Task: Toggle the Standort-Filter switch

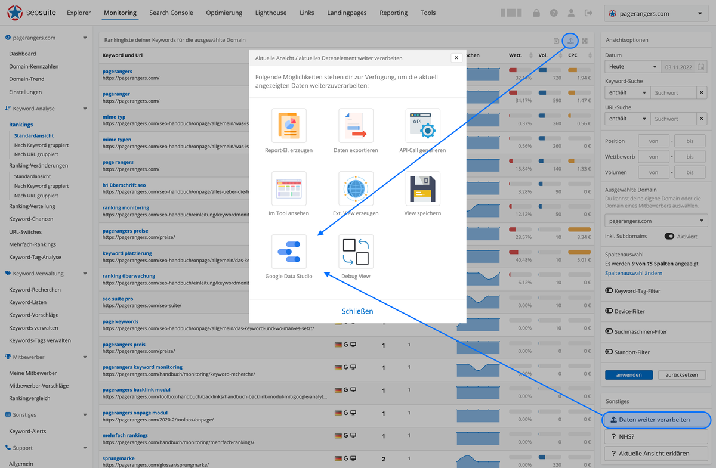Action: (x=609, y=352)
